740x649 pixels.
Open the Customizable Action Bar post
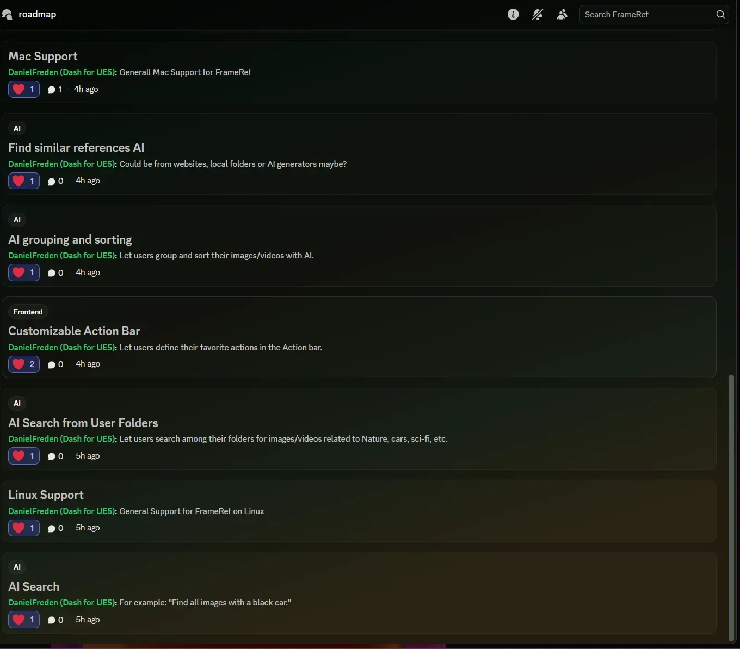(x=74, y=331)
